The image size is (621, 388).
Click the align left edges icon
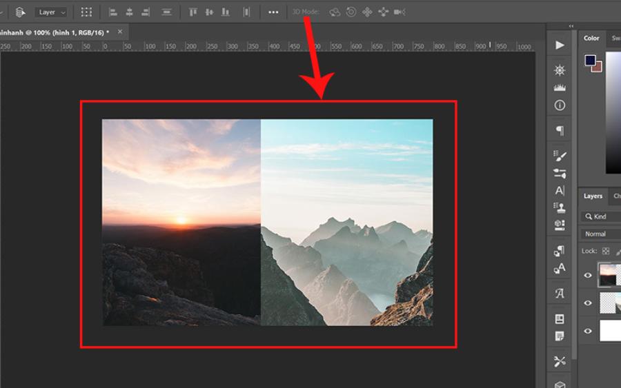click(x=113, y=12)
